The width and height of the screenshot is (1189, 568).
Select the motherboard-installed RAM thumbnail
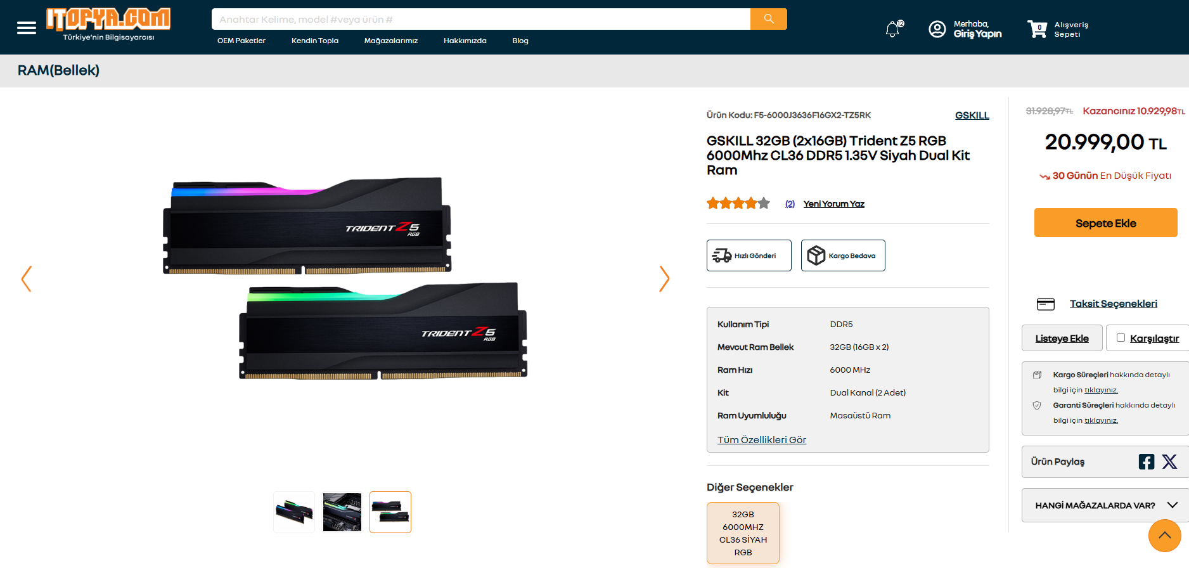coord(342,512)
